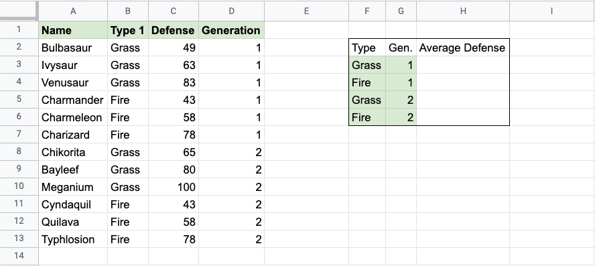Click the Defense header cell

(174, 30)
